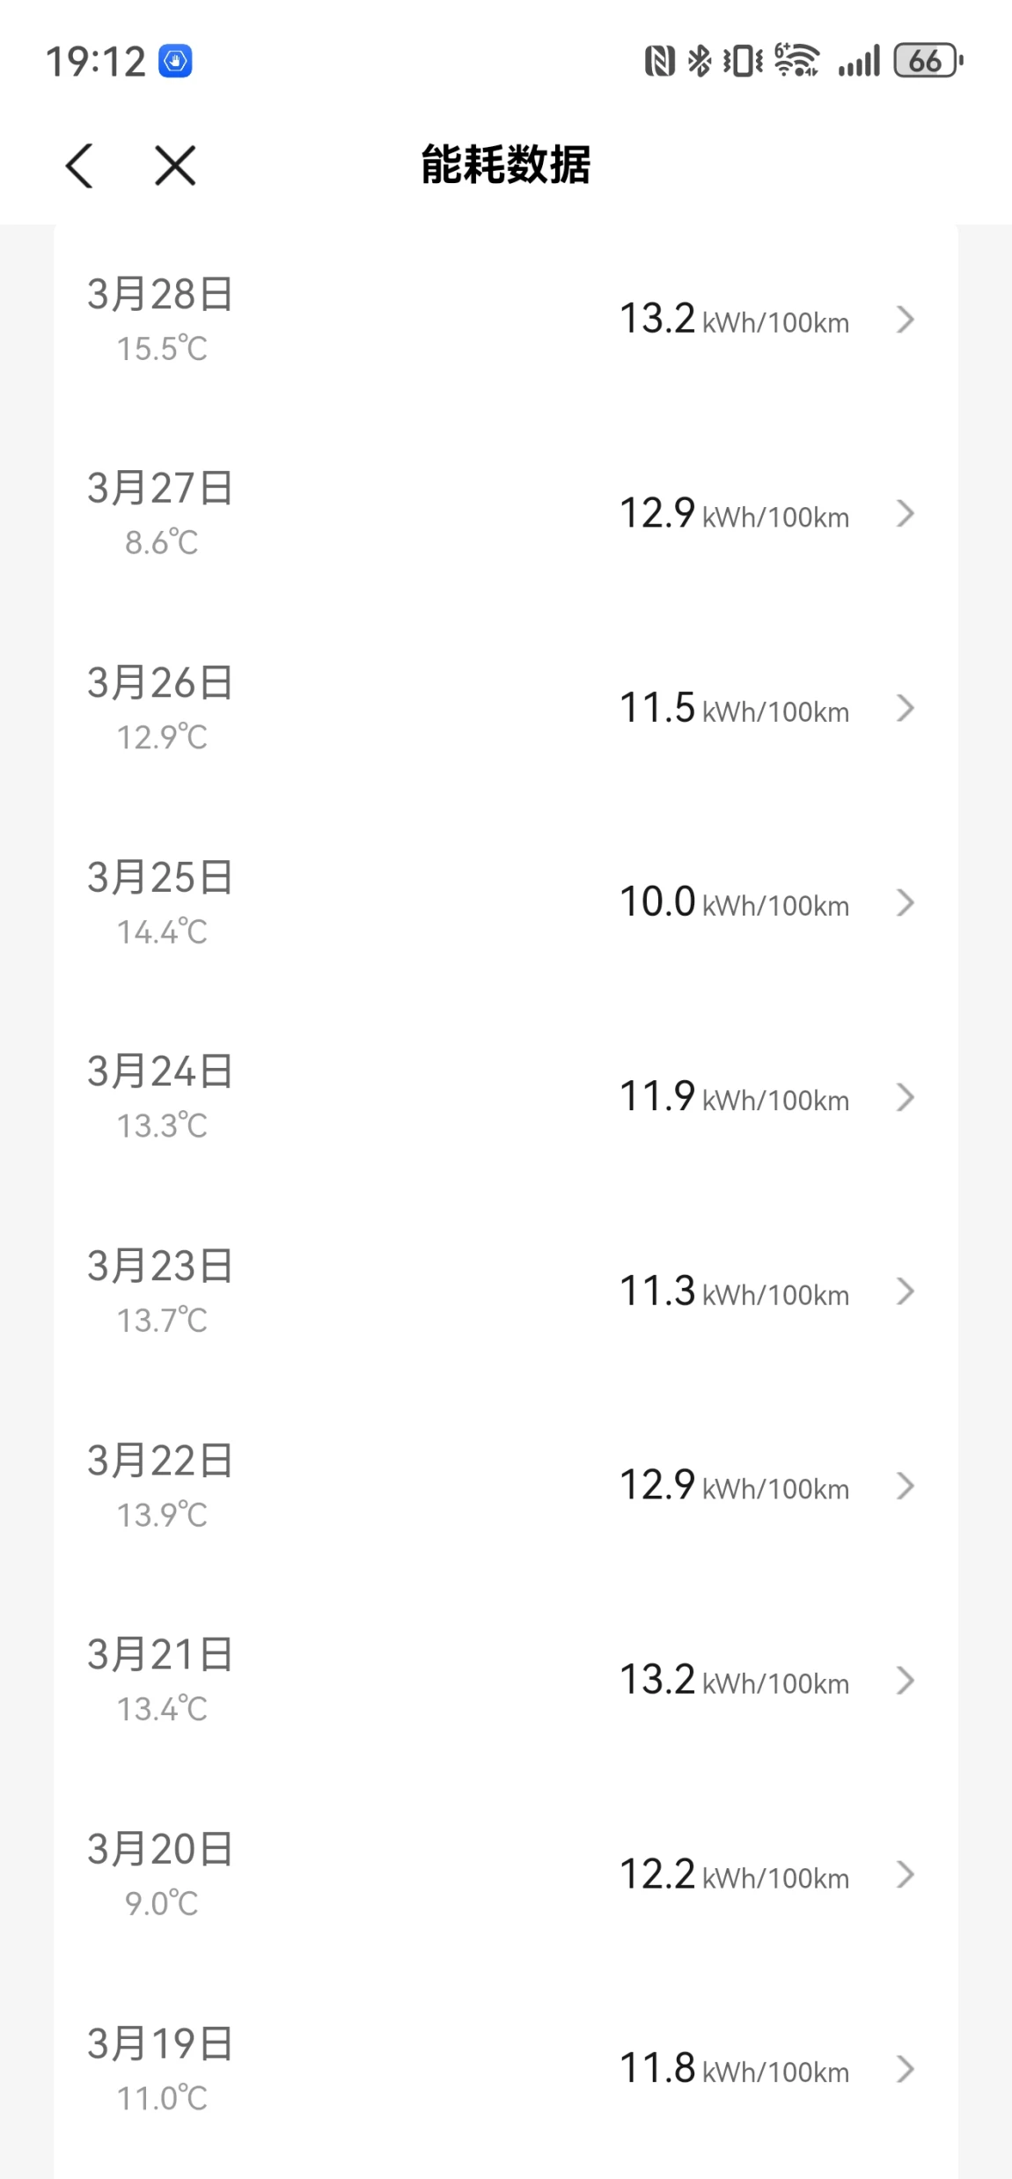Image resolution: width=1012 pixels, height=2179 pixels.
Task: Tap the Wi-Fi status icon
Action: (x=796, y=62)
